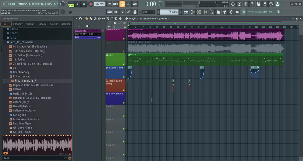Open the Piano roll view button
This screenshot has height=161, width=303.
[193, 12]
